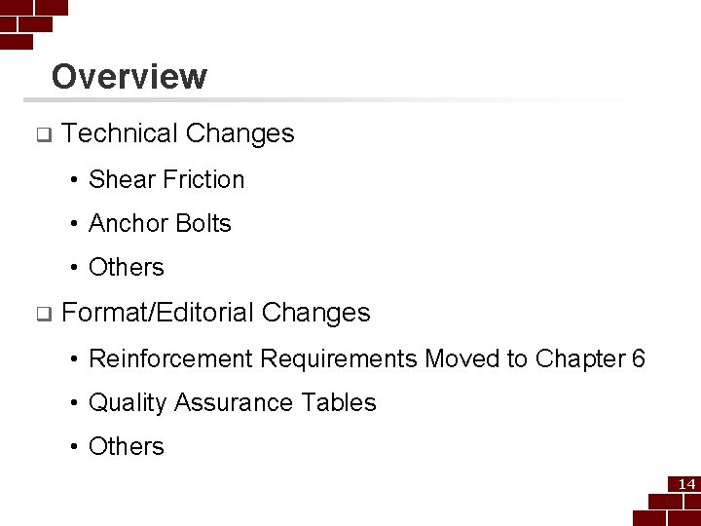Click the bullet dot before Shear Friction

(74, 180)
